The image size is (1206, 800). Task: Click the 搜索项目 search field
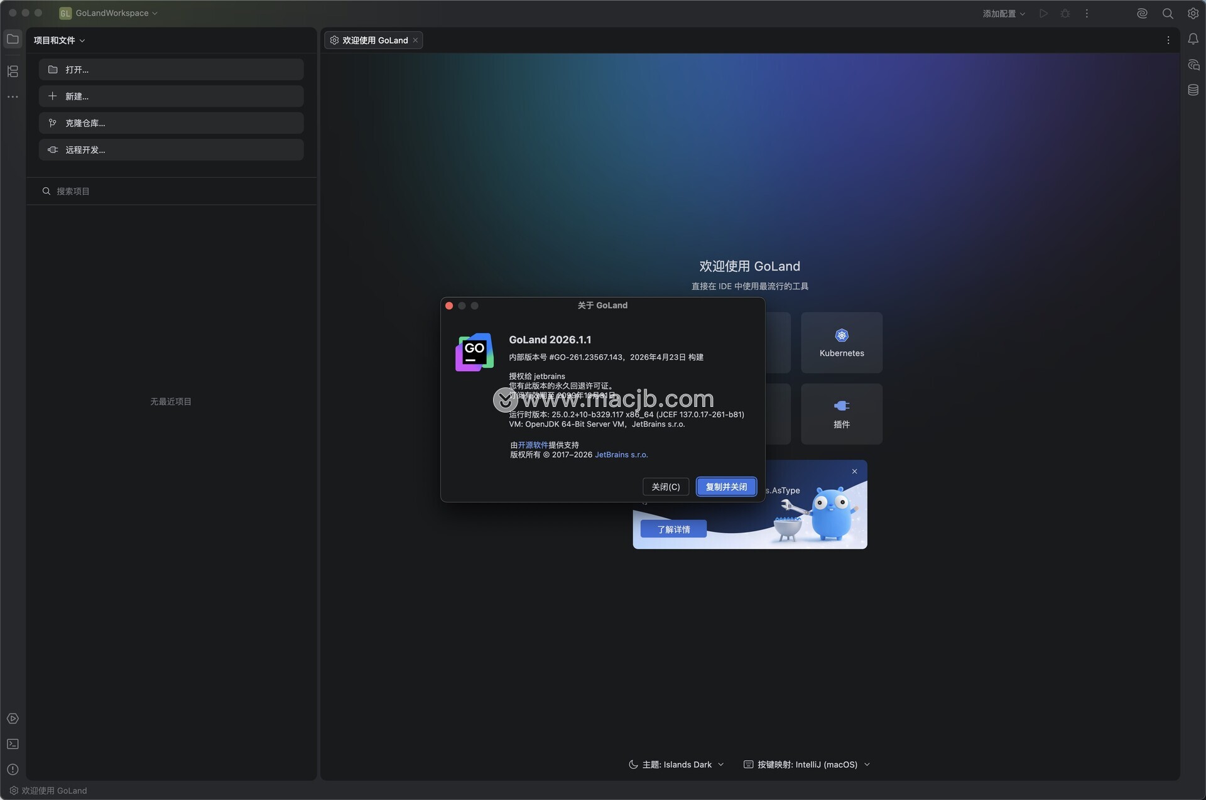coord(171,191)
